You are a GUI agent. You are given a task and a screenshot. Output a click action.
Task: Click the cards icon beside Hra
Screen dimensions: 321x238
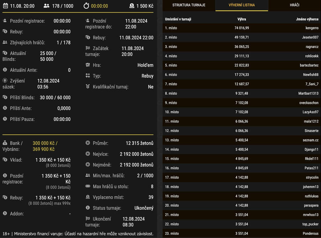[x=88, y=65]
